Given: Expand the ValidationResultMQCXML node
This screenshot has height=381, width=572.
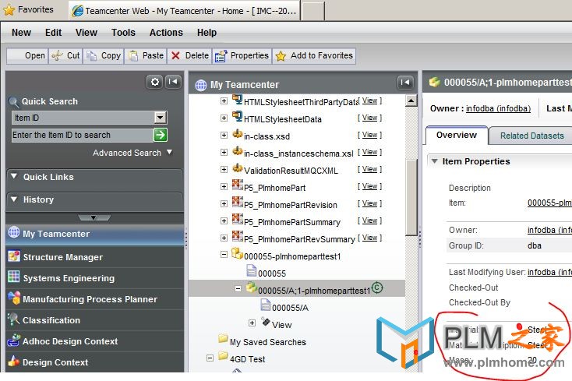Looking at the screenshot, I should tap(224, 170).
